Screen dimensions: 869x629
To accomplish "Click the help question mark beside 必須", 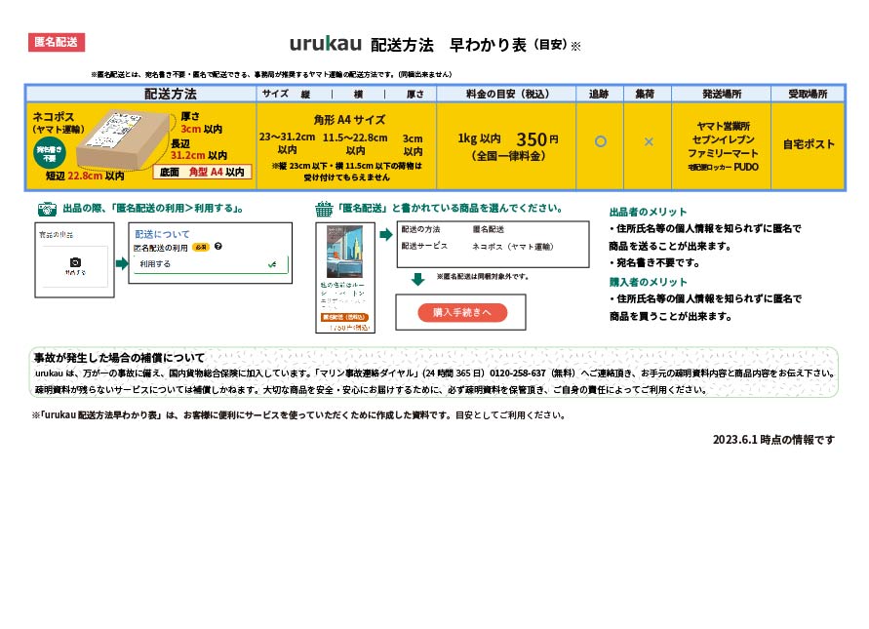I will [218, 247].
